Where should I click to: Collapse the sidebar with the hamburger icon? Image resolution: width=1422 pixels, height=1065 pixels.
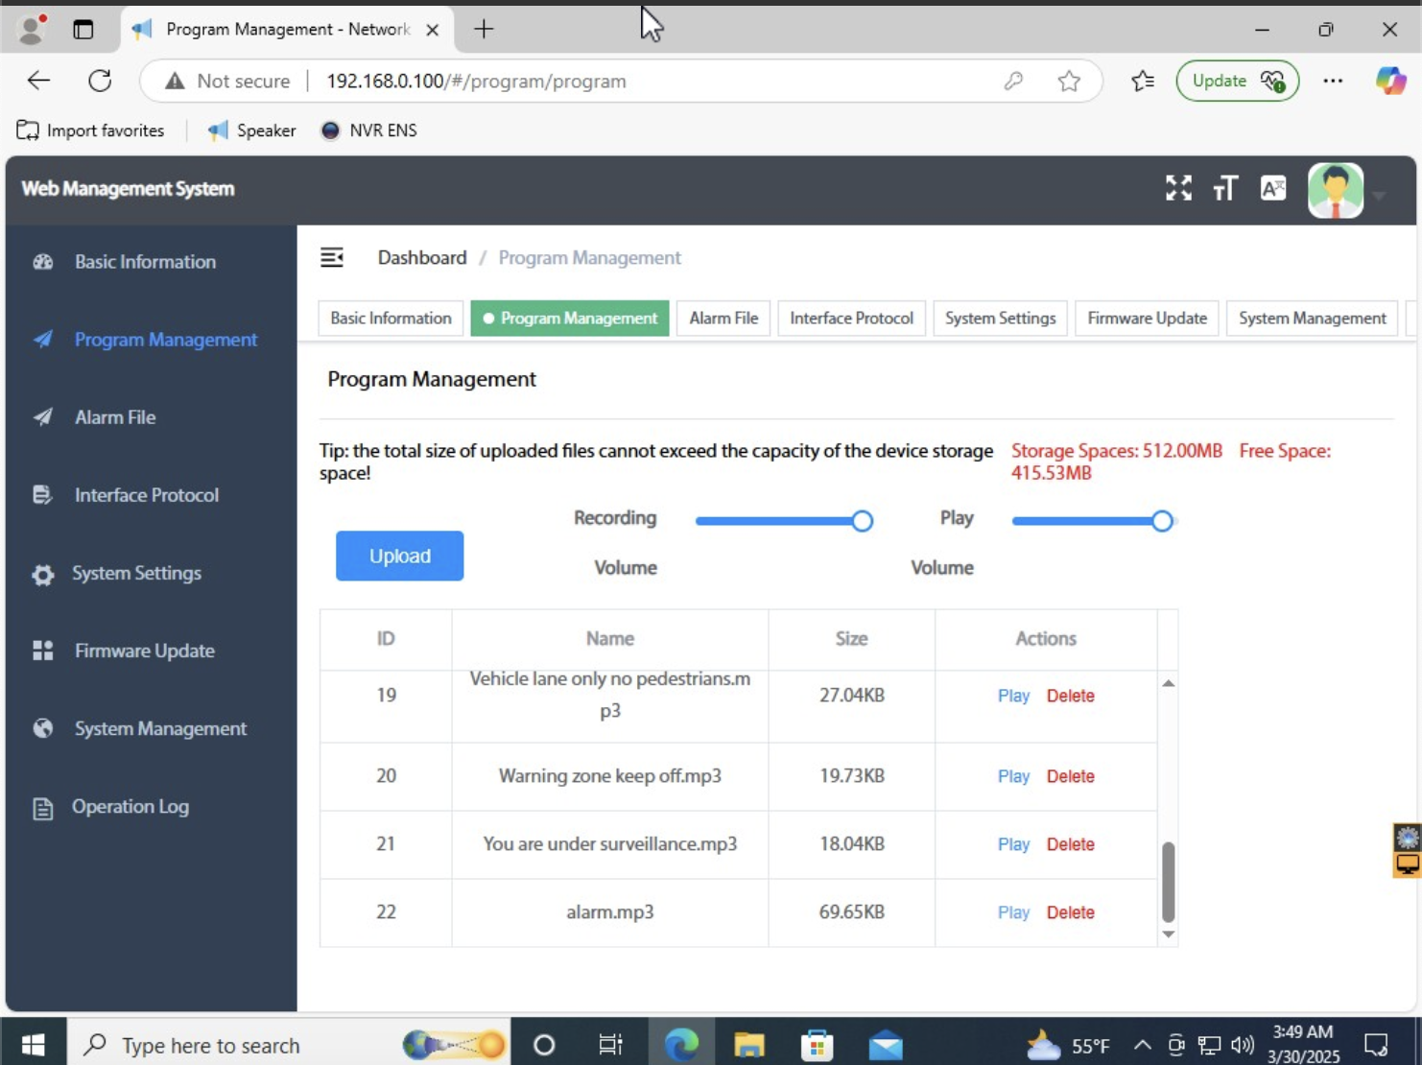332,257
